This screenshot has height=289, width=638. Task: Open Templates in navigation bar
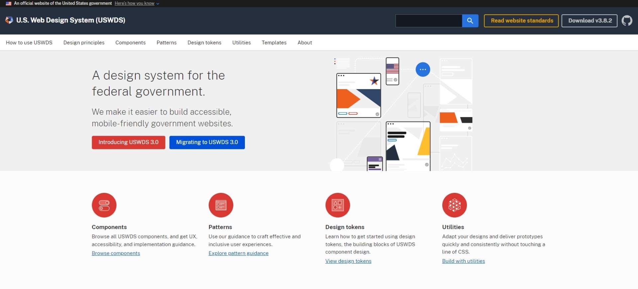click(274, 43)
